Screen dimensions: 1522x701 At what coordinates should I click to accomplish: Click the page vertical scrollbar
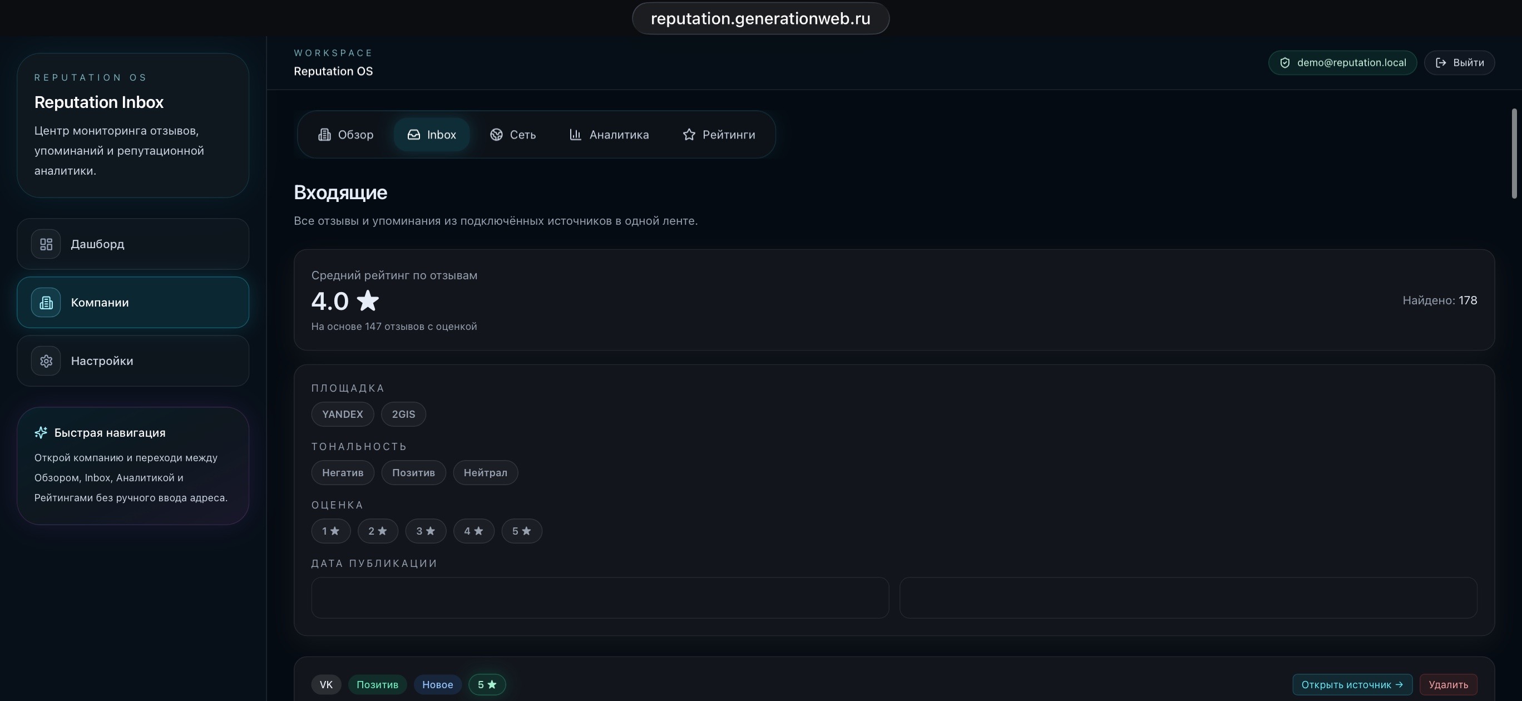(x=1514, y=154)
